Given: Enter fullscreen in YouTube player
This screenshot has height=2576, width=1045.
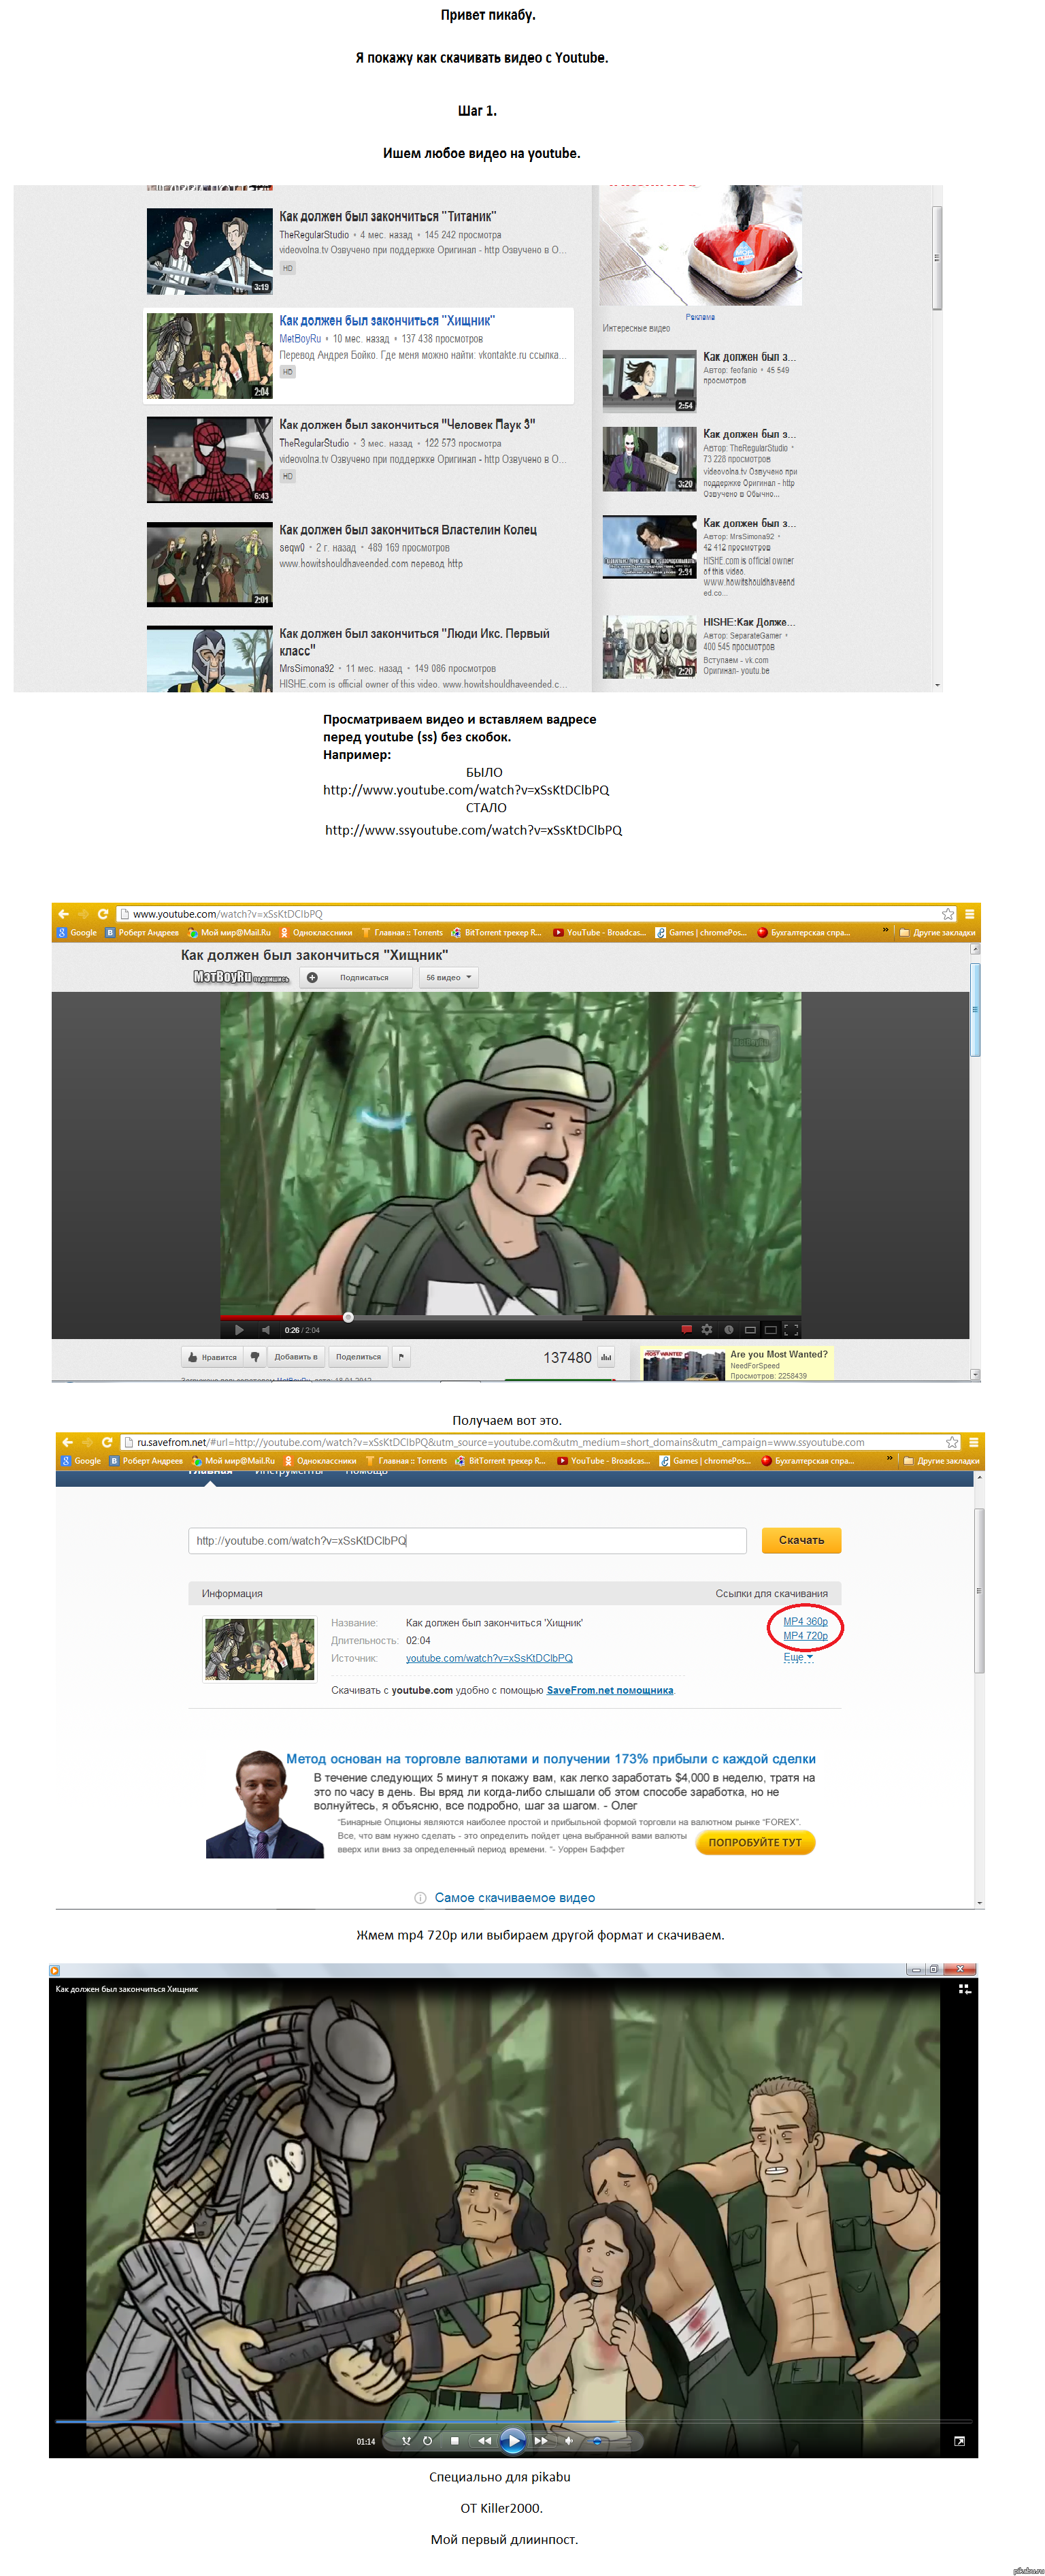Looking at the screenshot, I should (x=791, y=1330).
